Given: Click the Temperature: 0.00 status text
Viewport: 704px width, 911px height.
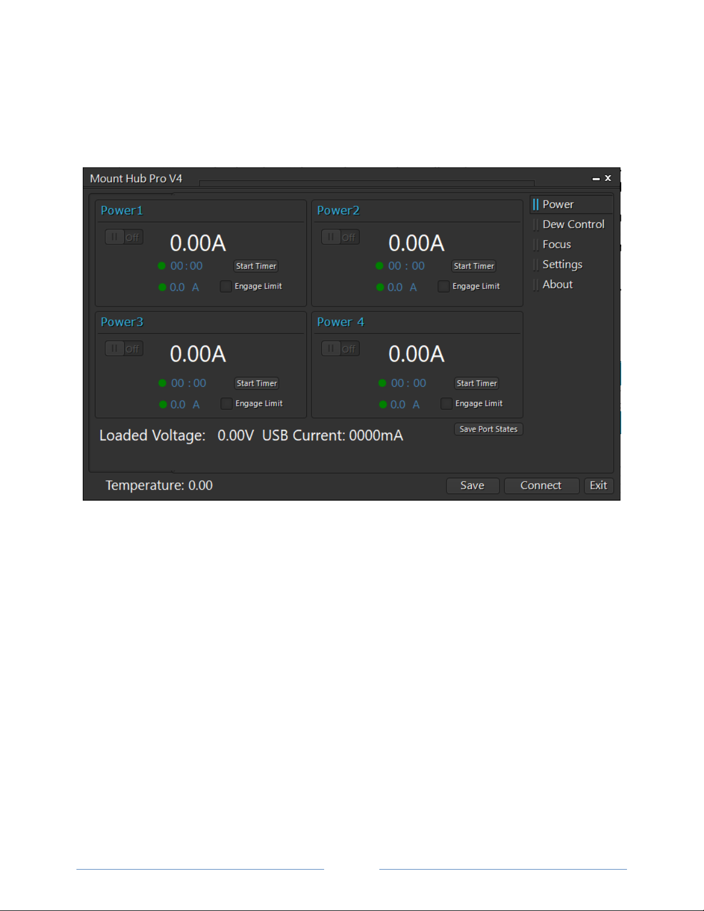Looking at the screenshot, I should 159,486.
